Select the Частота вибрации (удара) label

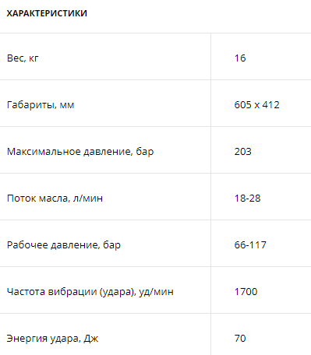tap(71, 292)
